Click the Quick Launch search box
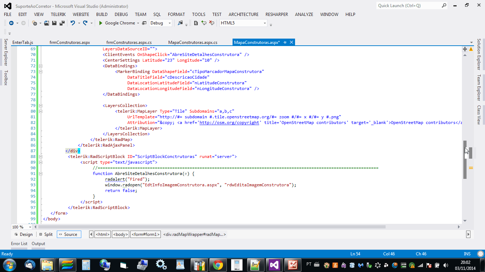 [408, 6]
